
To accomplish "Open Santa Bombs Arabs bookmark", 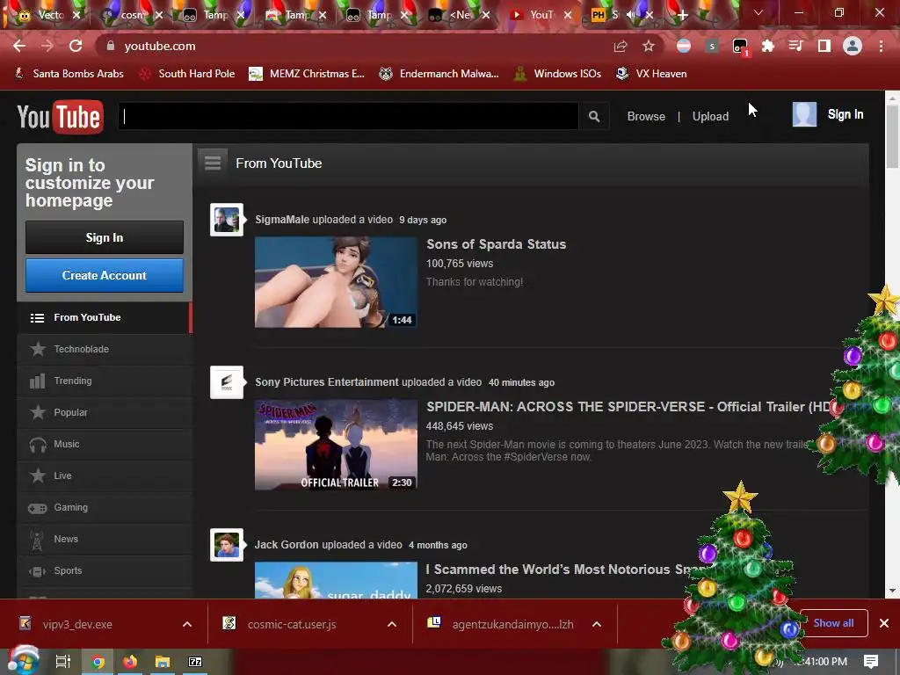I will coord(69,74).
